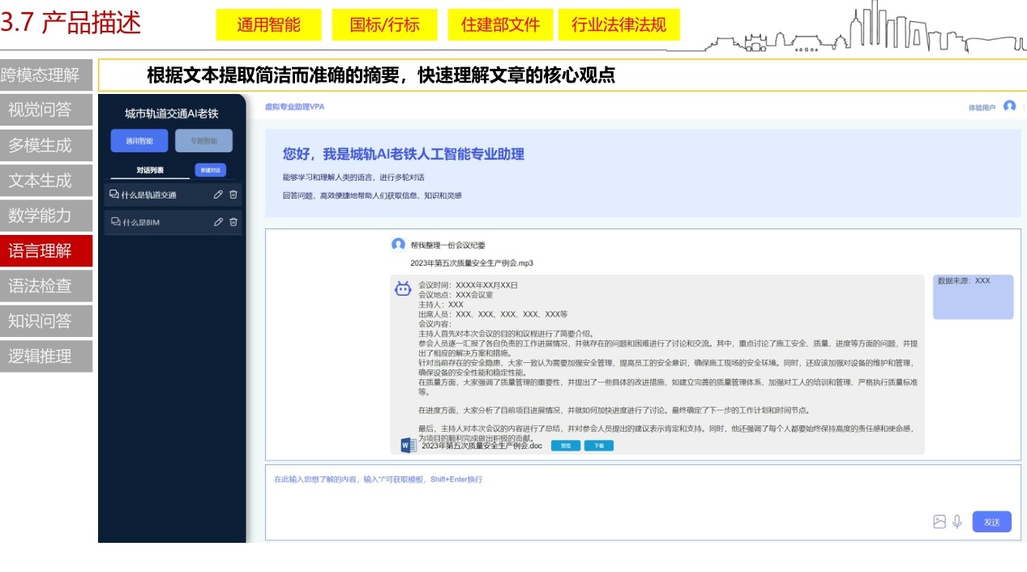Open the 国标/行标 header tab
The image size is (1027, 572).
(x=385, y=24)
